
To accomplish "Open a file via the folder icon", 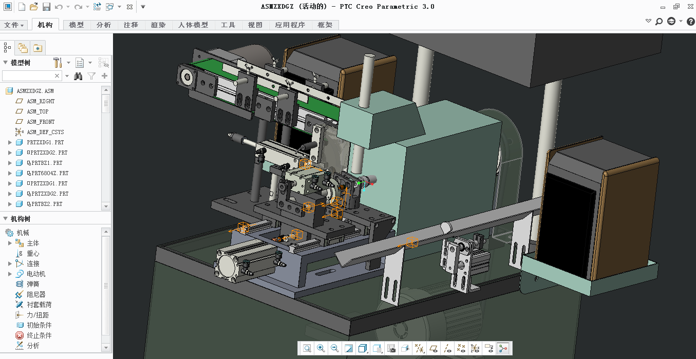I will 34,7.
